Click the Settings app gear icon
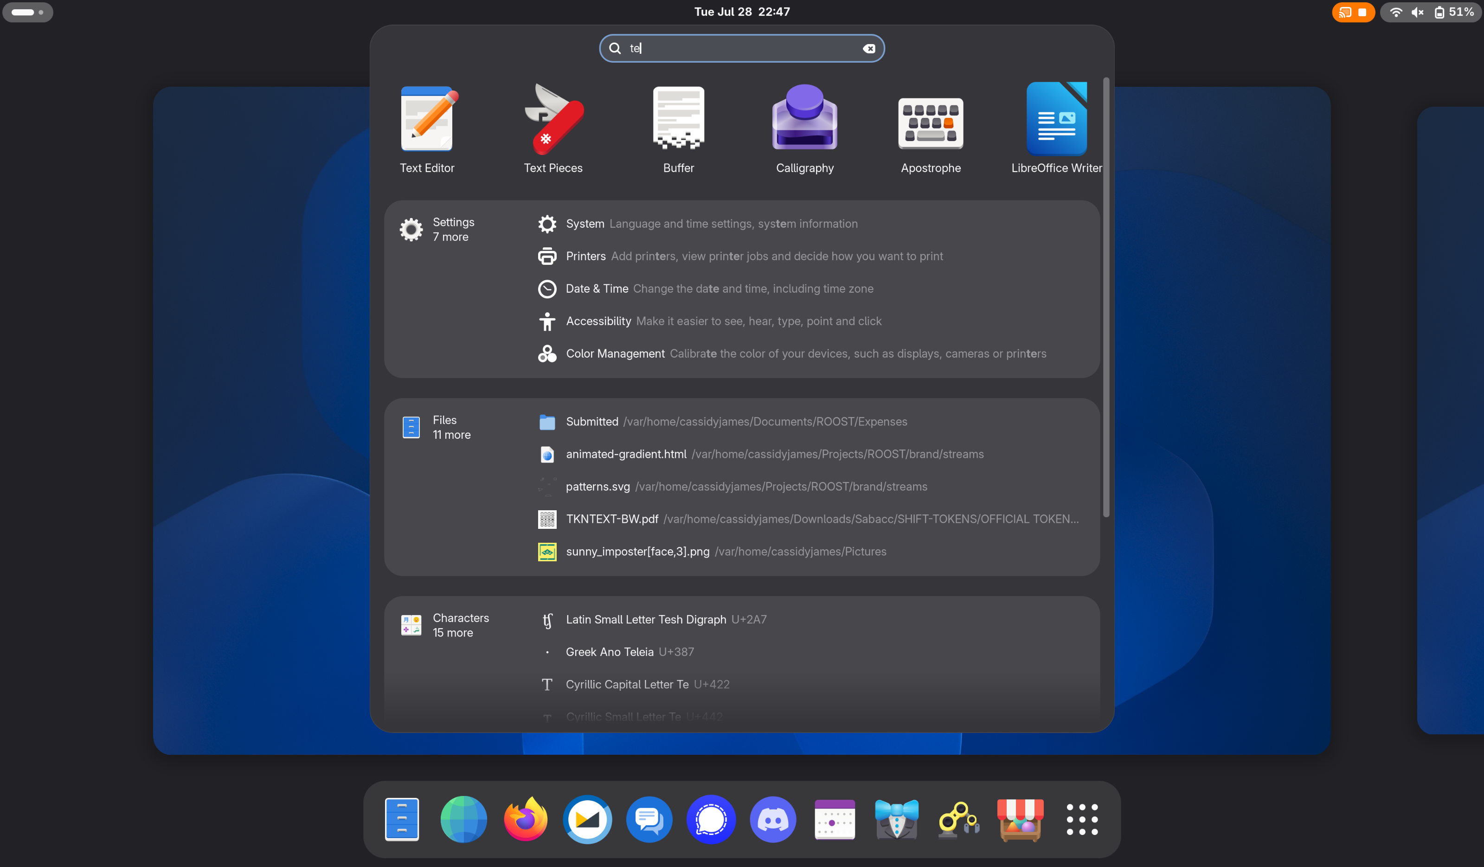This screenshot has width=1484, height=867. (x=411, y=229)
